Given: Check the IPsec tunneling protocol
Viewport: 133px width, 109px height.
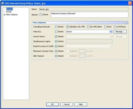Looking at the screenshot, I should [x=105, y=27].
